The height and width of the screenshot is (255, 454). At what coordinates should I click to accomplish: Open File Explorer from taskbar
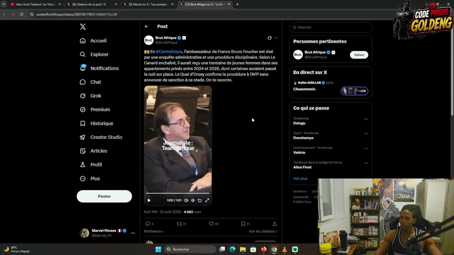pyautogui.click(x=243, y=249)
